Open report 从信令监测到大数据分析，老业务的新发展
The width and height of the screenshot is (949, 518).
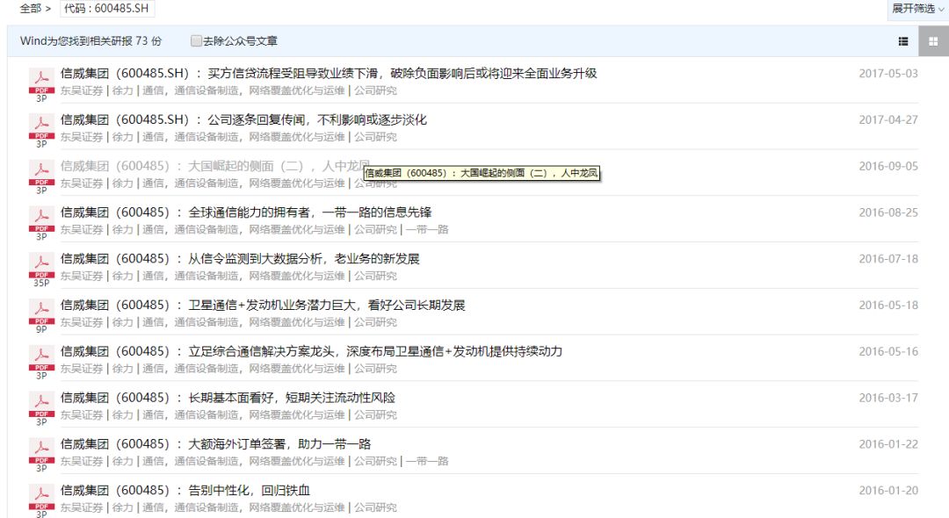tap(240, 259)
